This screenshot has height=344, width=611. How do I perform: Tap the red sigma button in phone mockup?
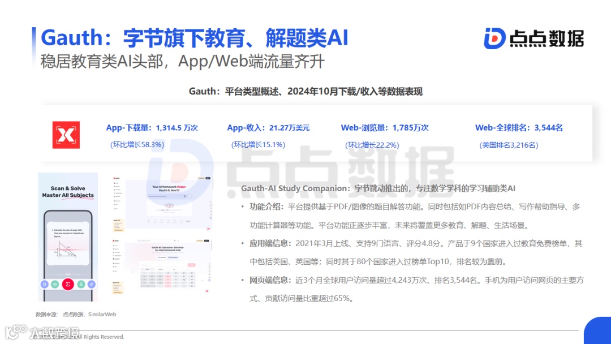click(x=68, y=284)
